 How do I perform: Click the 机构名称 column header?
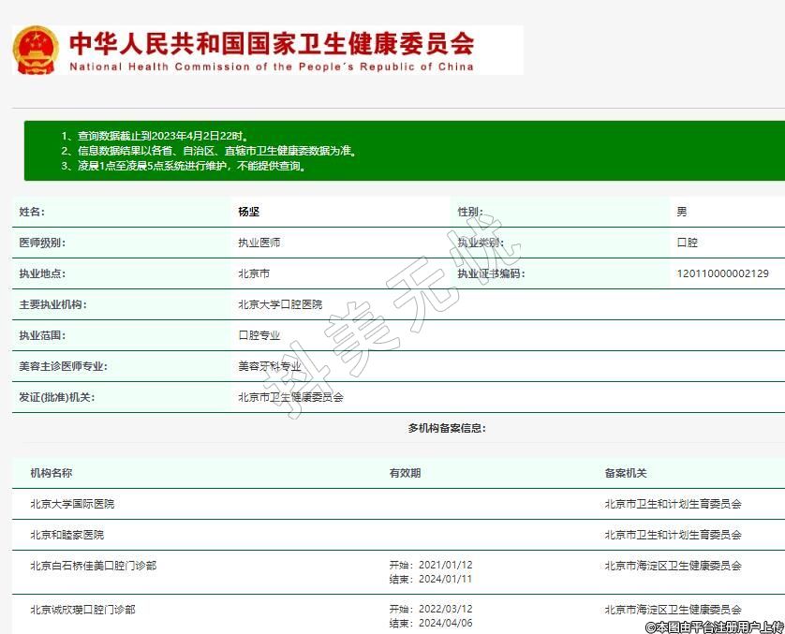coord(51,473)
